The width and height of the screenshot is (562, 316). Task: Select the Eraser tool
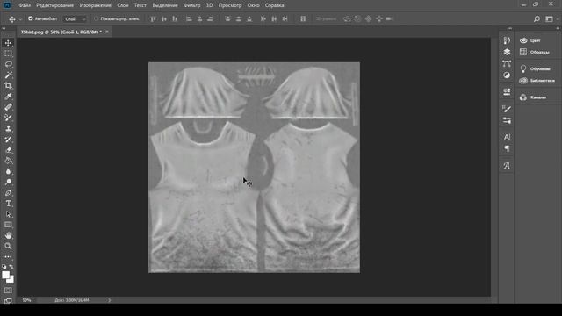pos(8,150)
